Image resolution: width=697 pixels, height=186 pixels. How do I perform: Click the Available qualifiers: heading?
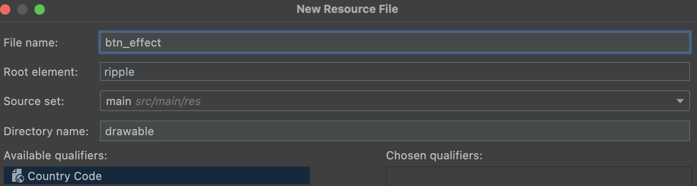[56, 155]
